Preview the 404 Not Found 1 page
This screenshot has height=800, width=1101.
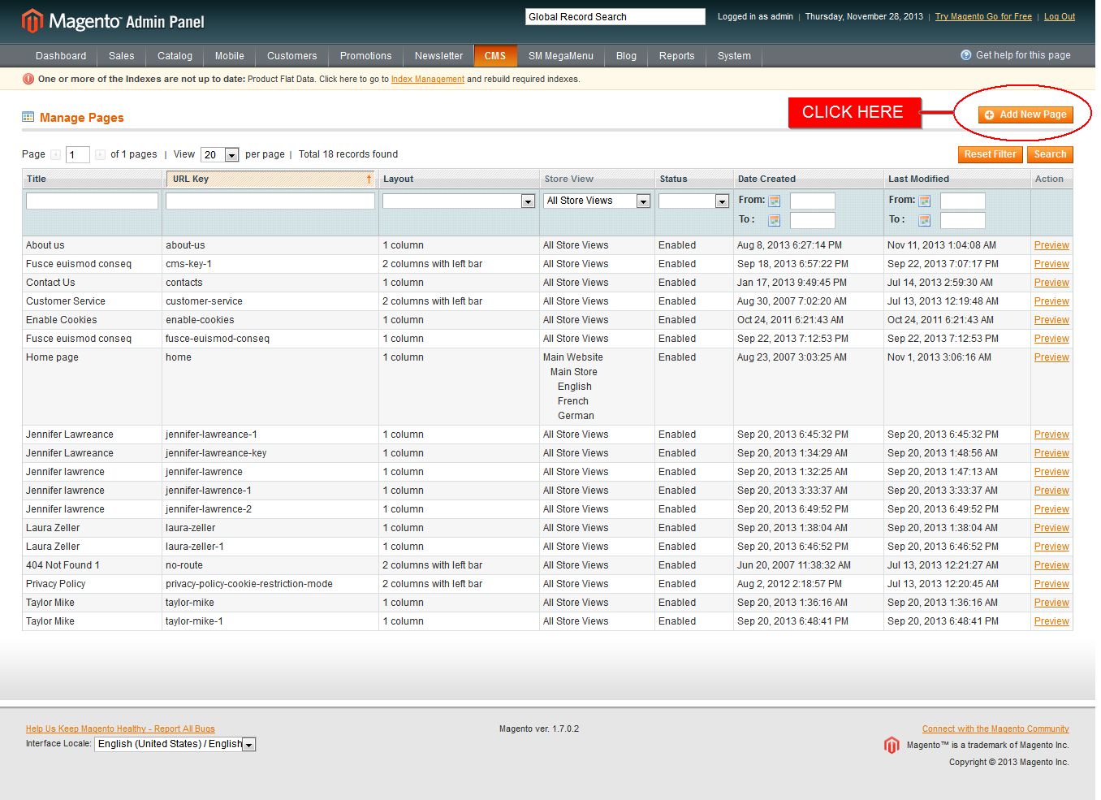pos(1051,565)
